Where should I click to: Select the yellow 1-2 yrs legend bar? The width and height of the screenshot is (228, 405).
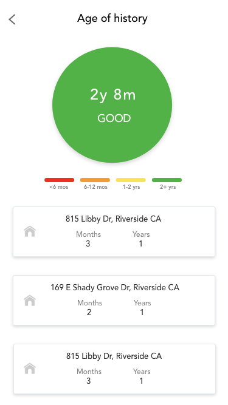pos(131,180)
